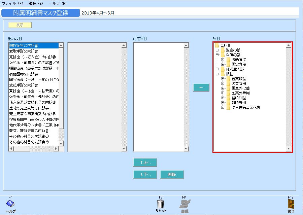Expand the 医業外収益 tree node
Viewport: 303px width, 215px height.
point(223,88)
